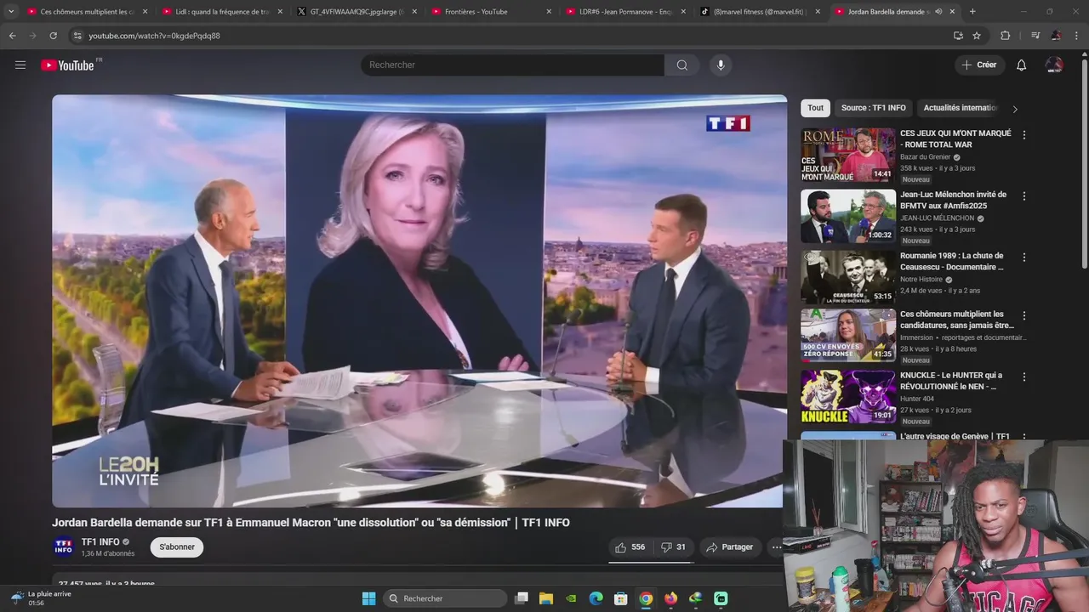The image size is (1089, 612).
Task: Open KNUCKLE Hunter video thumbnail
Action: tap(848, 396)
